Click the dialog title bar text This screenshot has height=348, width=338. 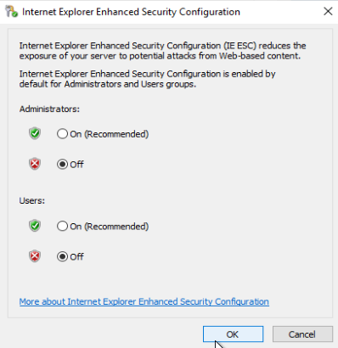[131, 12]
